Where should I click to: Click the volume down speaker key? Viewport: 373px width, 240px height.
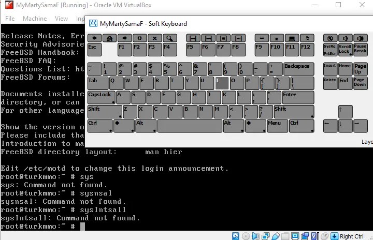346,38
